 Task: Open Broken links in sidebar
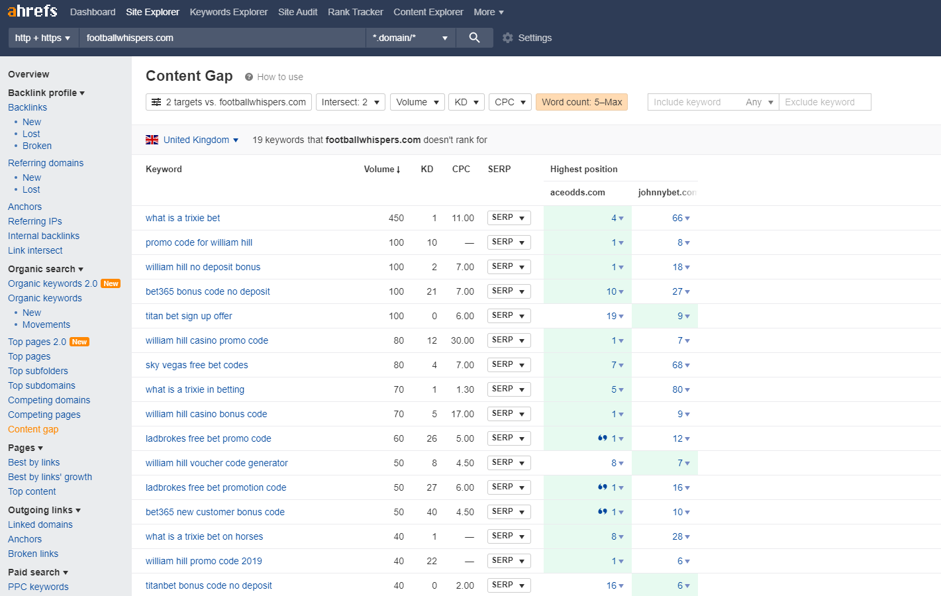33,554
